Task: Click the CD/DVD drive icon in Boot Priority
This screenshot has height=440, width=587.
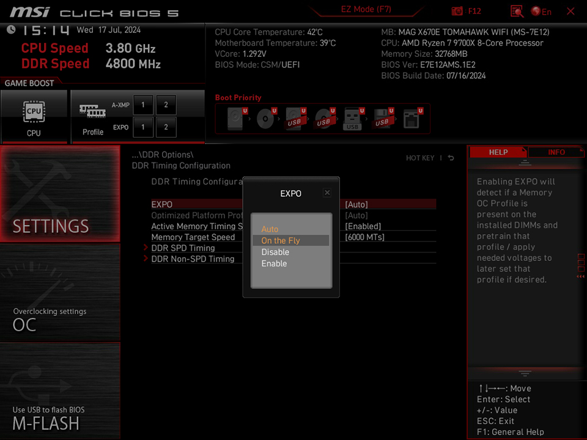Action: 266,118
